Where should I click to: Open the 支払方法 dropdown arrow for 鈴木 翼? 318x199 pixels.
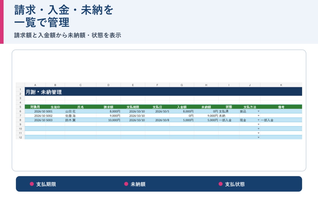tap(258, 120)
